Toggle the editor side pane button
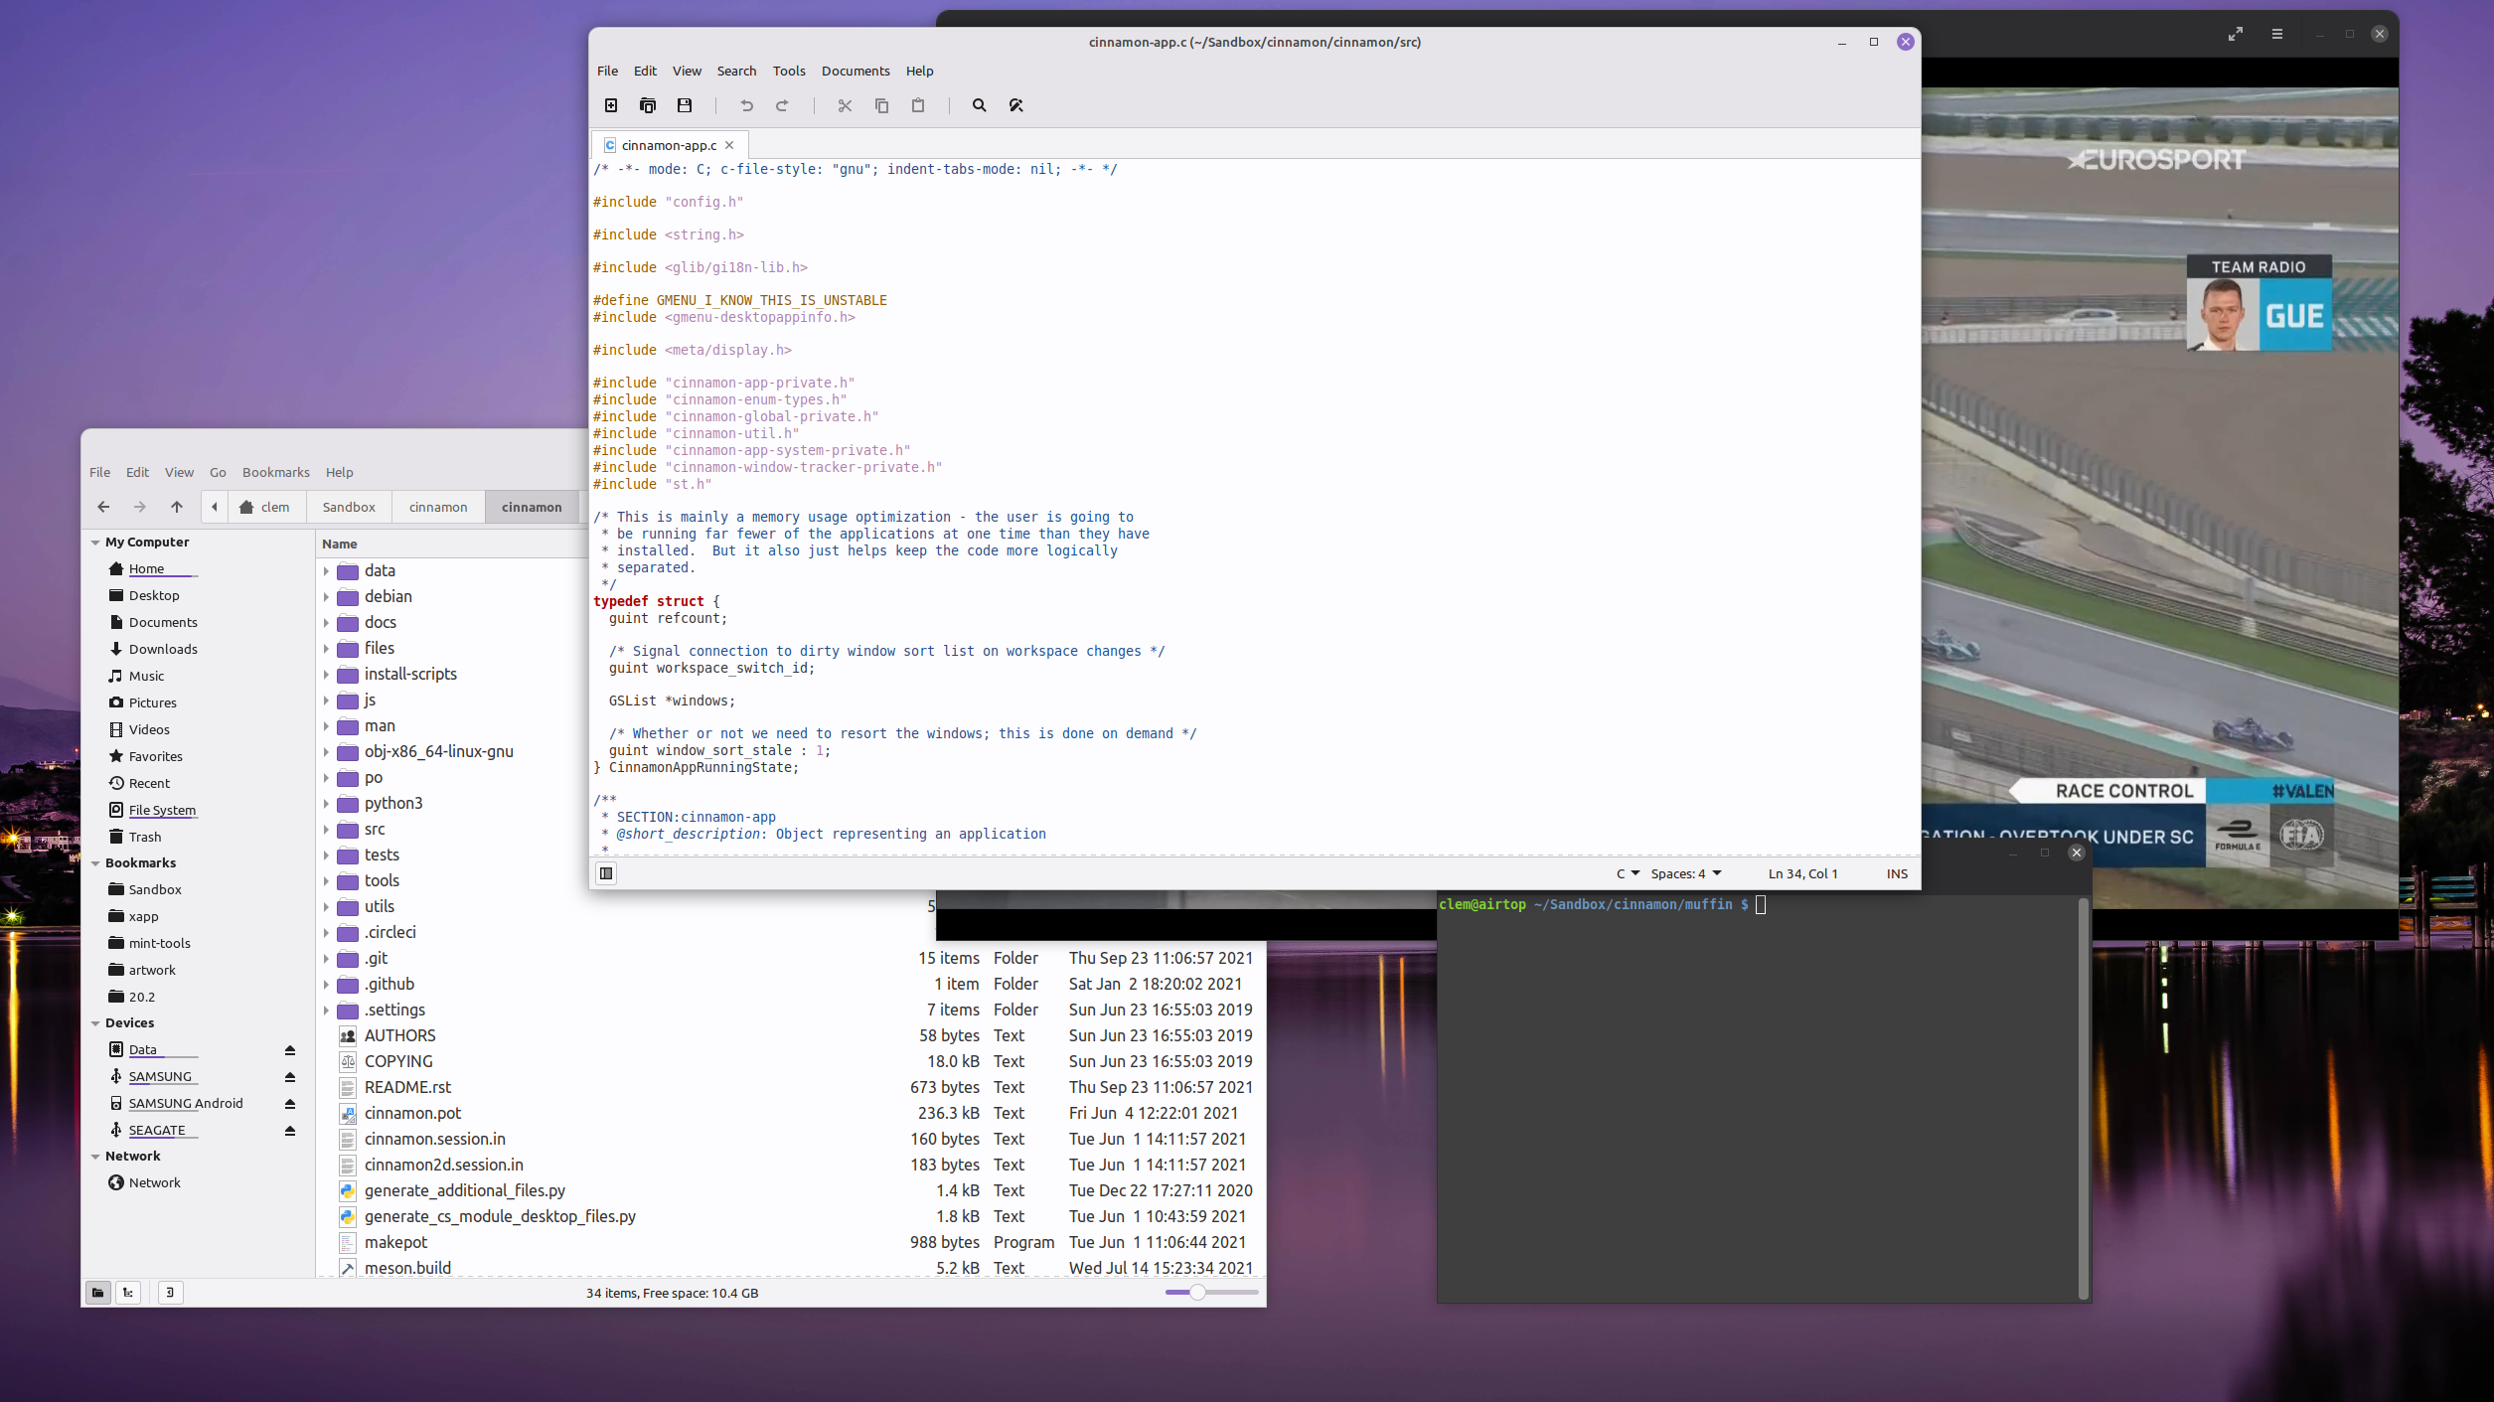 [x=606, y=873]
